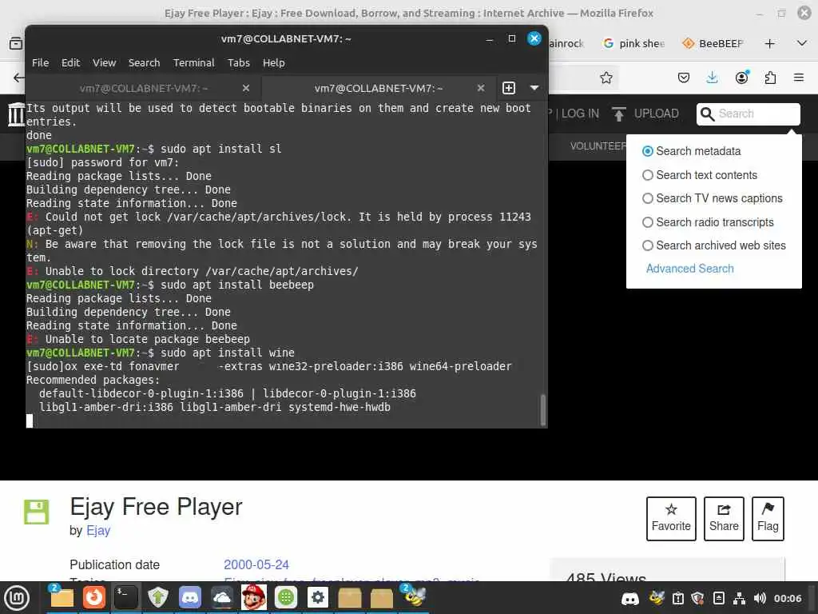Open the terminal Help menu
Viewport: 818px width, 614px height.
pos(273,62)
